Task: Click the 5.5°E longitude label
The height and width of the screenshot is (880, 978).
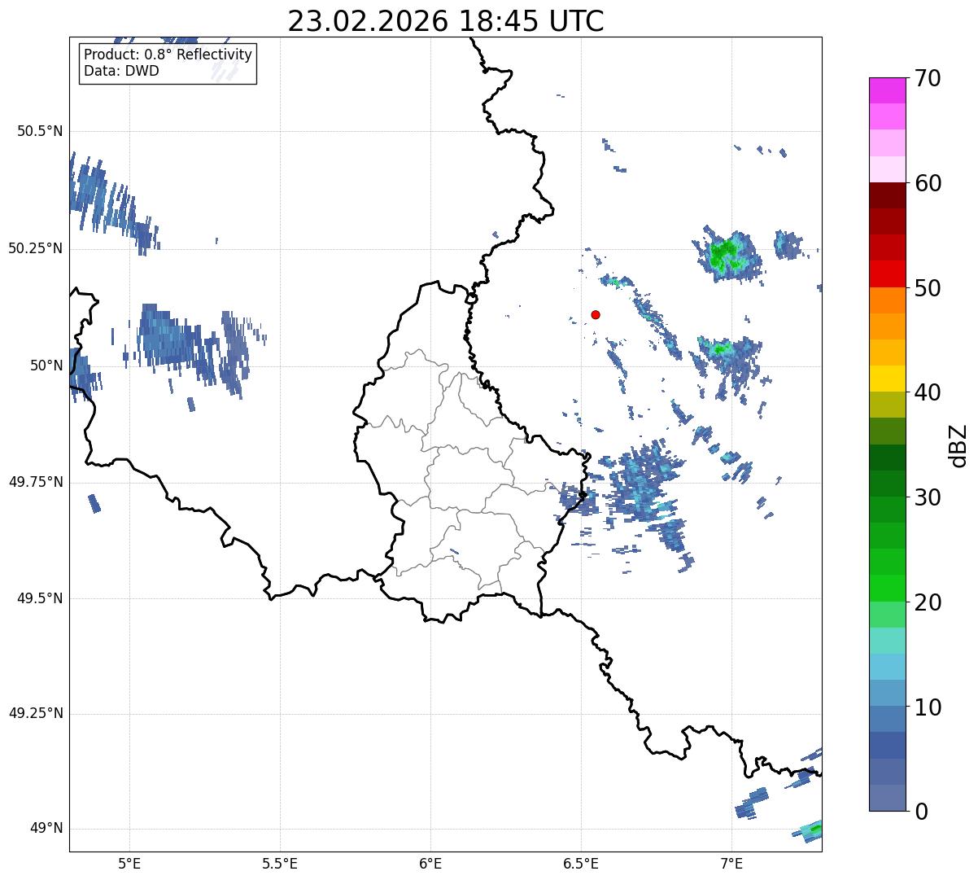Action: tap(280, 863)
